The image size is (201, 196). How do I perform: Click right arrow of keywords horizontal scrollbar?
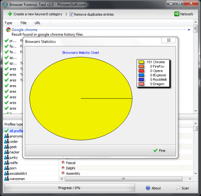[190, 179]
